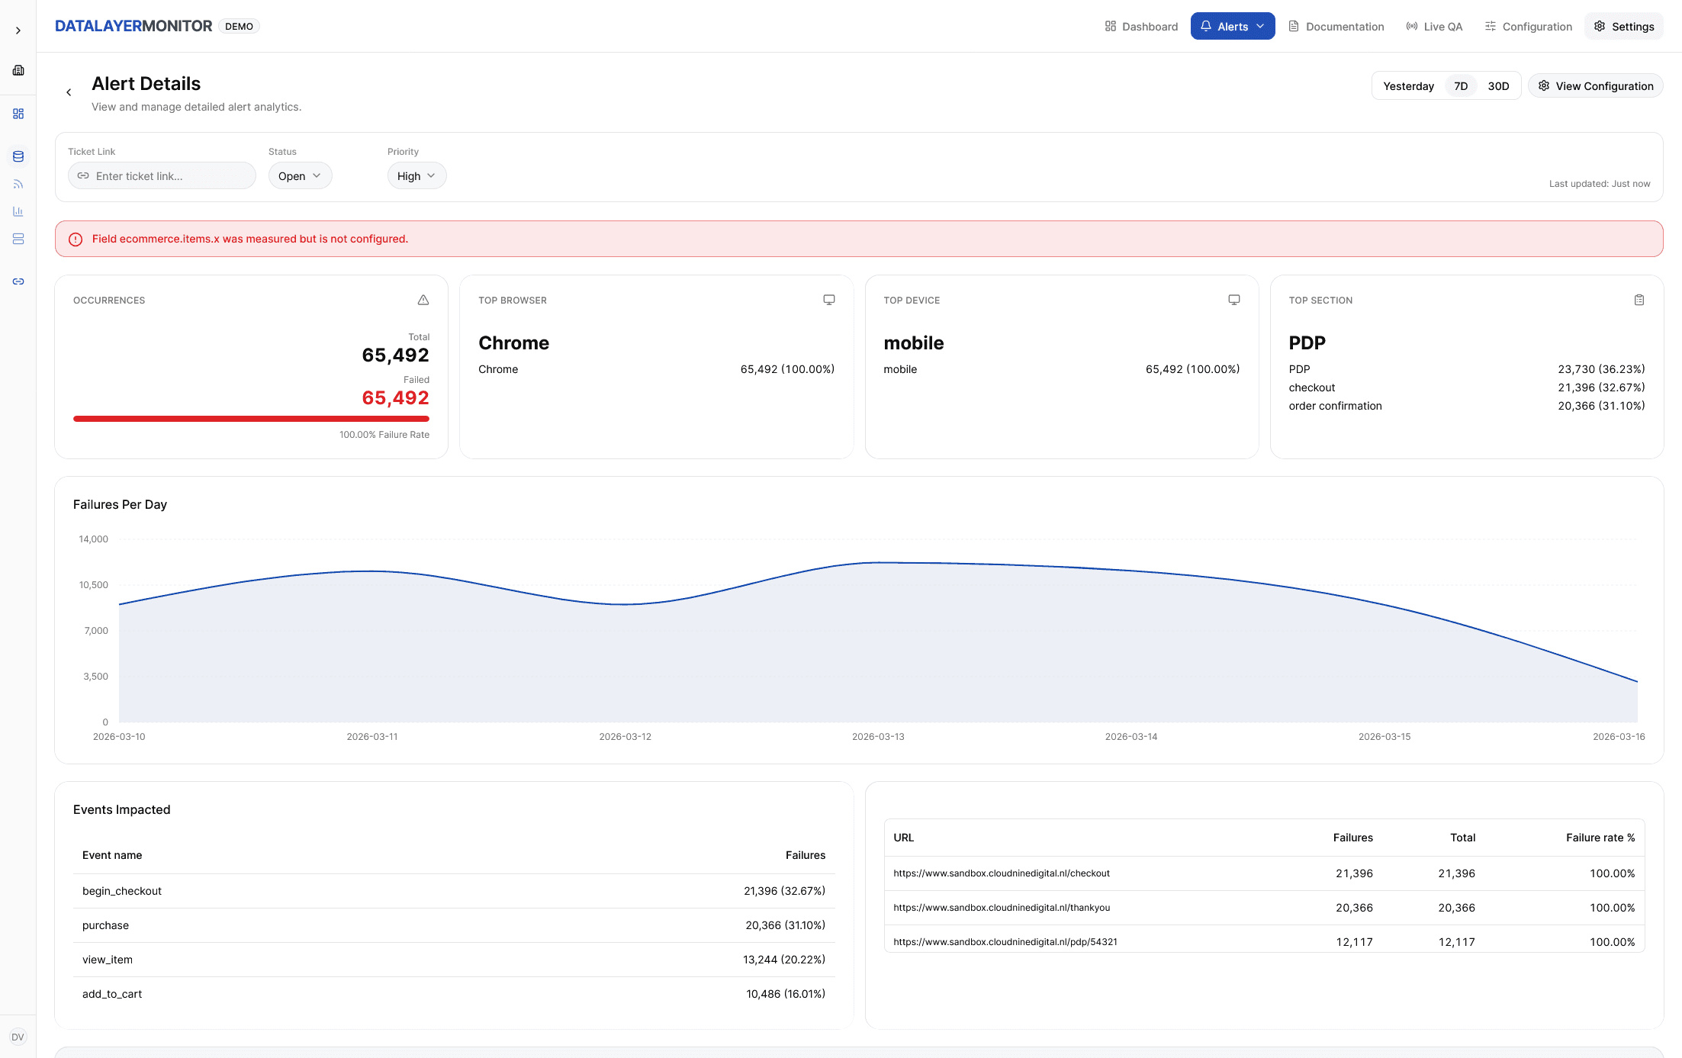Image resolution: width=1682 pixels, height=1058 pixels.
Task: Open the Documentation nav item
Action: coord(1336,26)
